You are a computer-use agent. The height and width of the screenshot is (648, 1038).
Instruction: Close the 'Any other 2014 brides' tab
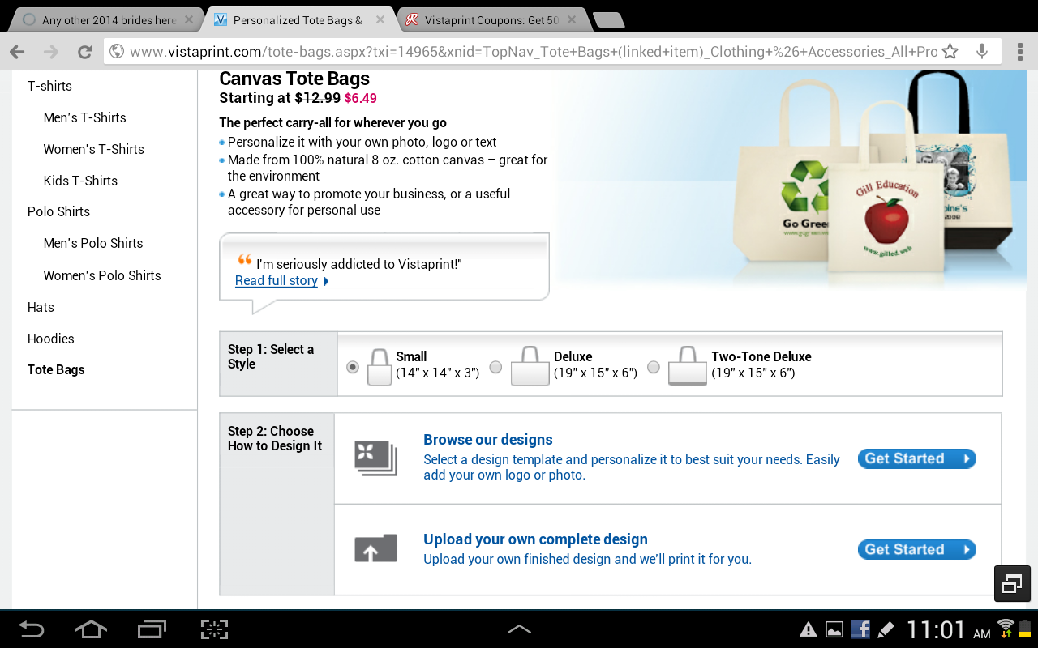point(190,19)
